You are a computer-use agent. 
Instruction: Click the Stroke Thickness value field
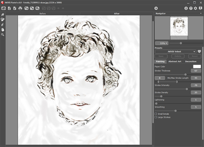(196, 71)
